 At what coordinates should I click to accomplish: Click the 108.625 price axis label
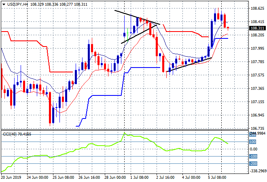click(257, 8)
